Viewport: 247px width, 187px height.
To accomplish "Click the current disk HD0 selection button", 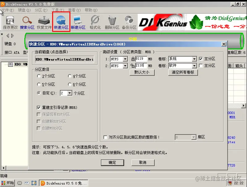I will (x=65, y=59).
